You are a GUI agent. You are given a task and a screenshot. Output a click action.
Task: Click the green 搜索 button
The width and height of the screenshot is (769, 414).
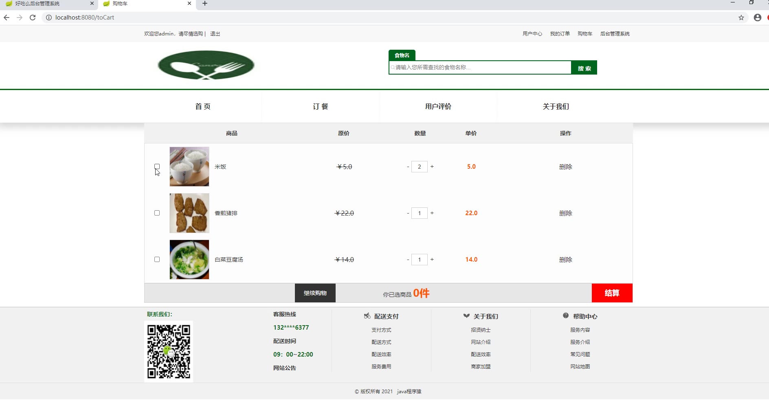pyautogui.click(x=584, y=68)
